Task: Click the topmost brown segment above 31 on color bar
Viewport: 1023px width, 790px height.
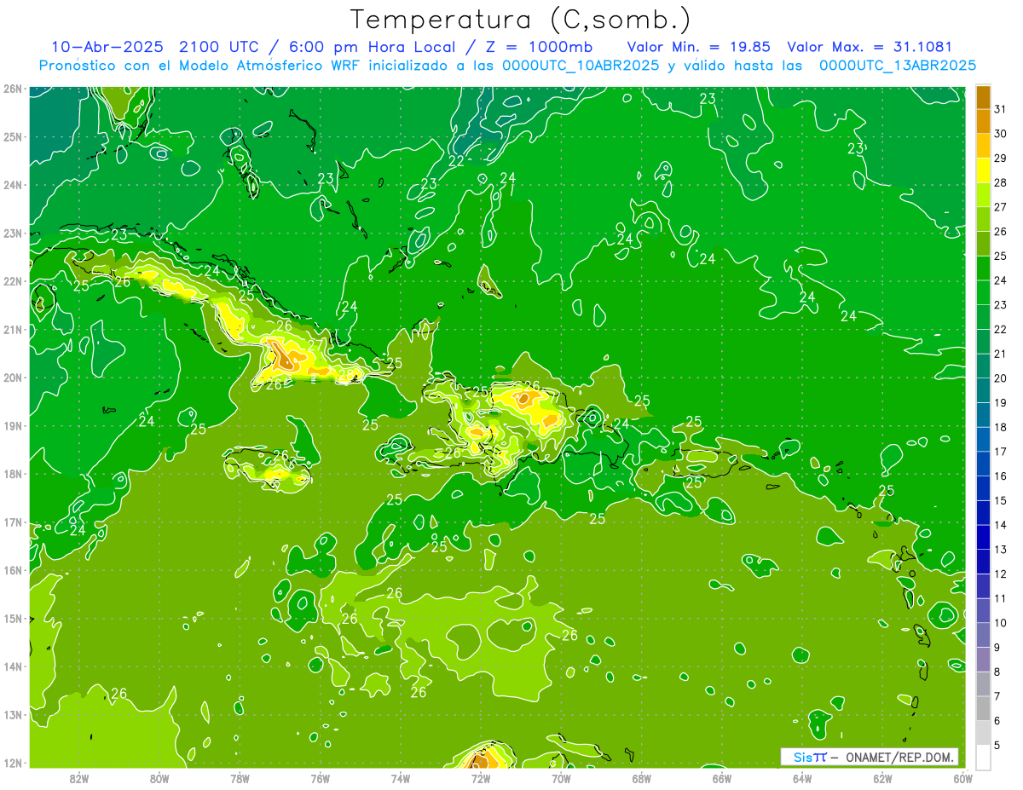Action: coord(983,96)
